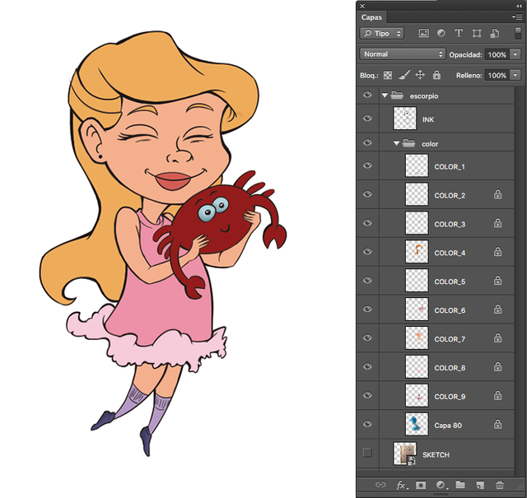Click the lock position icon
Image resolution: width=527 pixels, height=498 pixels.
click(x=420, y=75)
